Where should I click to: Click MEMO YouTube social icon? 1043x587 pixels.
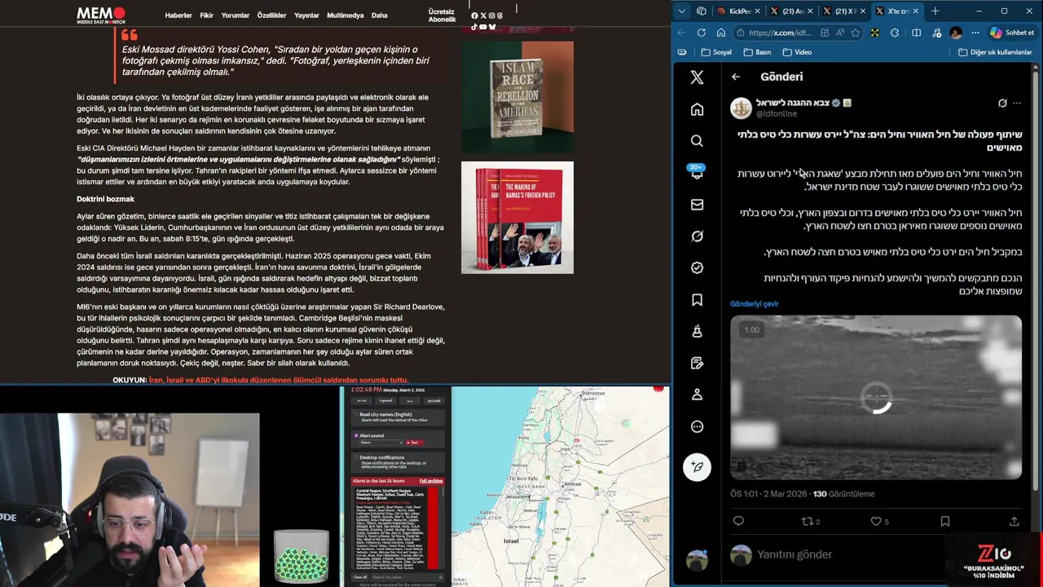pos(482,27)
